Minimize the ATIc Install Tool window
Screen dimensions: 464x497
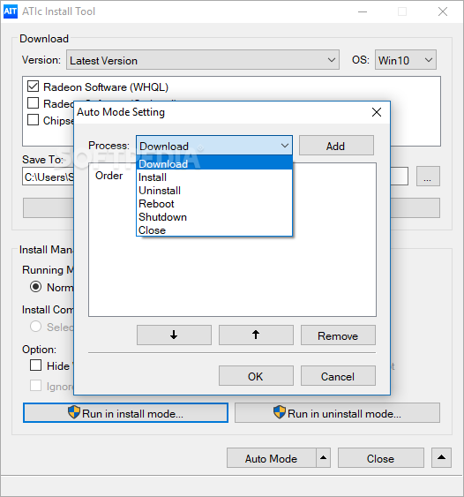363,11
